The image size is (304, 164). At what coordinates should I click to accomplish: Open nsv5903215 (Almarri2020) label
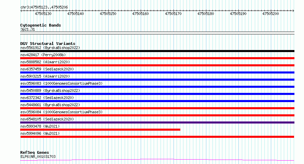click(x=45, y=76)
